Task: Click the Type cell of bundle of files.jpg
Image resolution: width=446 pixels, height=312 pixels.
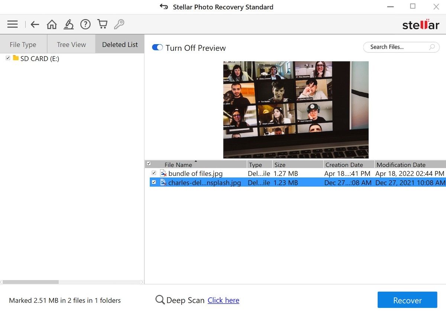Action: point(259,173)
